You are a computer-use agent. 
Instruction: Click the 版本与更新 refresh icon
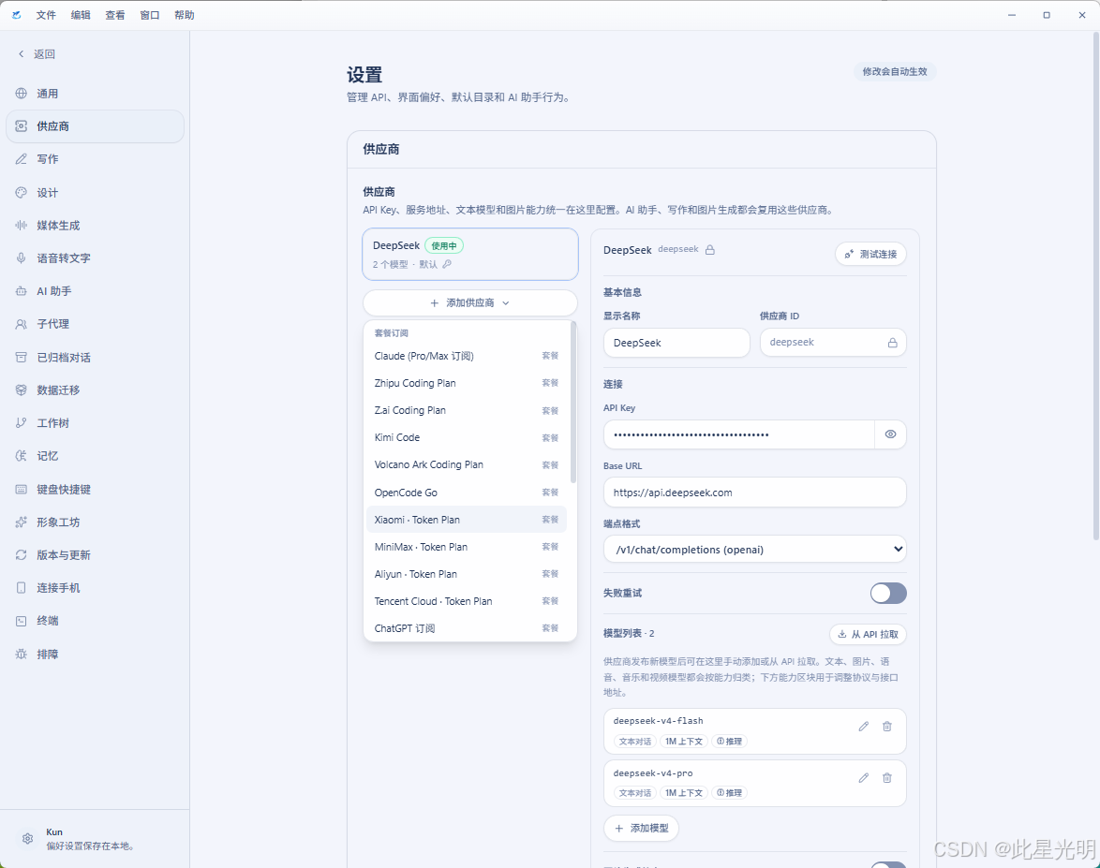pos(21,554)
